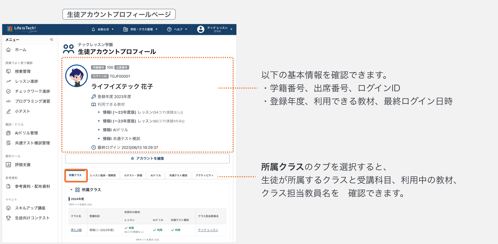The height and width of the screenshot is (244, 498).
Task: Click the ログインID value TGJF00001
Action: point(120,76)
